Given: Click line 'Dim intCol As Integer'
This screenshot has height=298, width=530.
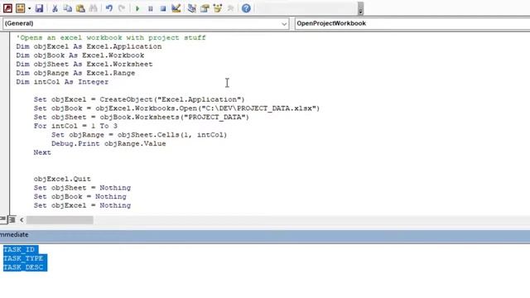Looking at the screenshot, I should tap(62, 82).
